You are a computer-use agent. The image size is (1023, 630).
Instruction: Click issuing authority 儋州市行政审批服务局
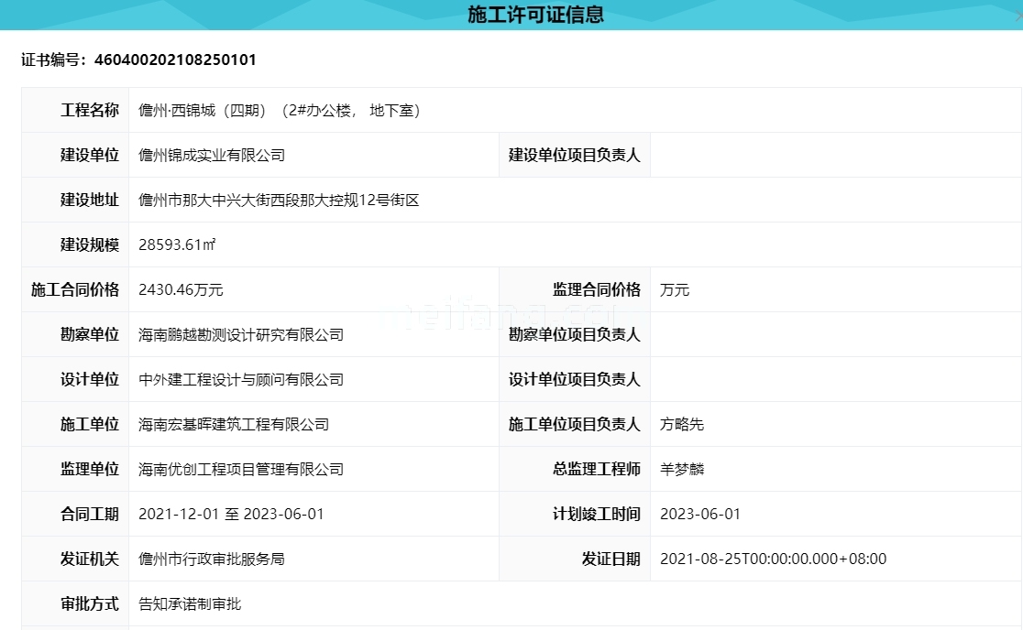click(x=213, y=559)
